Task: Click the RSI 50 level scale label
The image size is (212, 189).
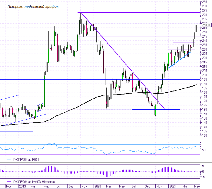Action: [204, 150]
